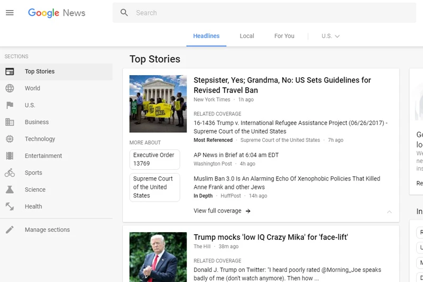Click the U.S. flag icon
The width and height of the screenshot is (423, 282).
tap(10, 105)
